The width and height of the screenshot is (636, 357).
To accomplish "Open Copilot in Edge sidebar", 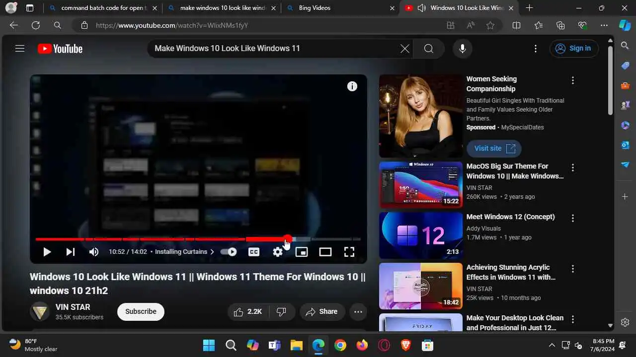I will (x=625, y=25).
